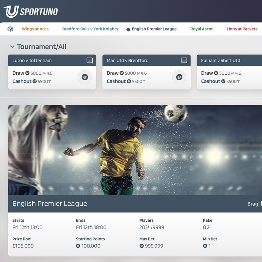
Task: Click the Tournament/All heading
Action: (42, 47)
